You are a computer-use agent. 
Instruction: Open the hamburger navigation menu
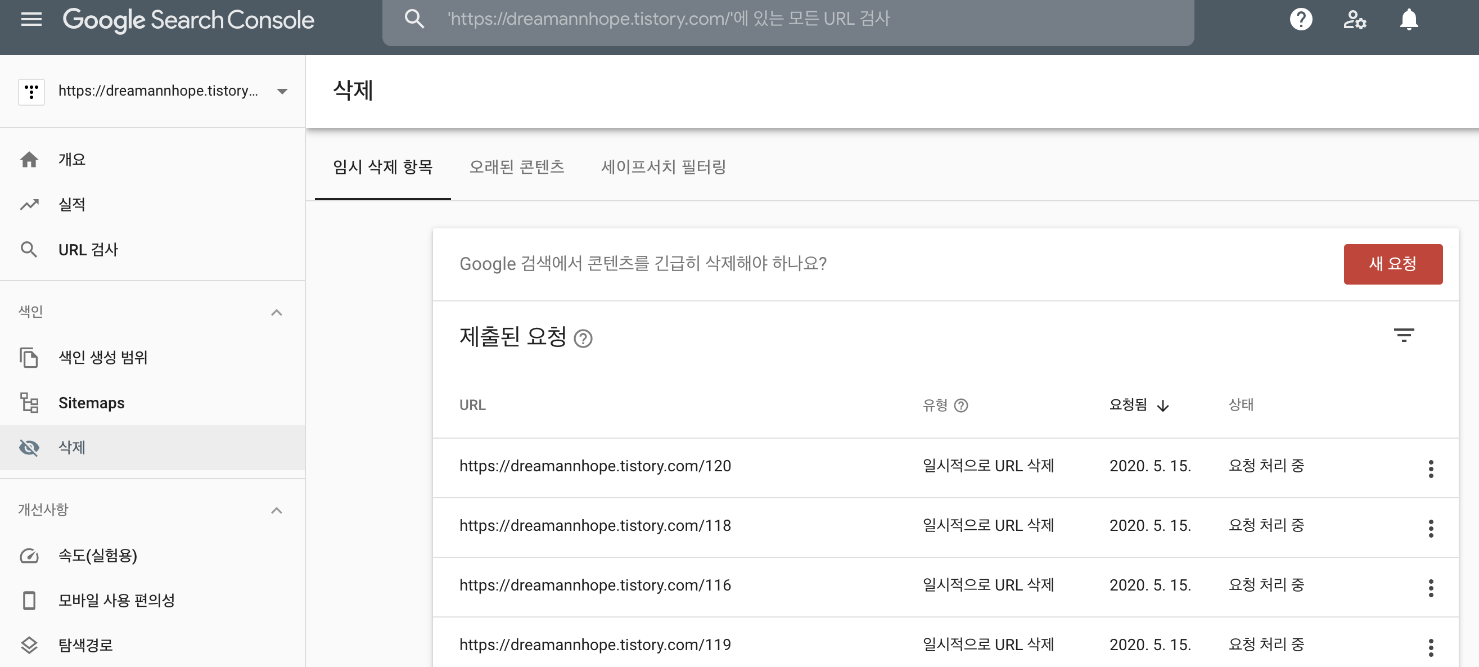click(x=31, y=19)
